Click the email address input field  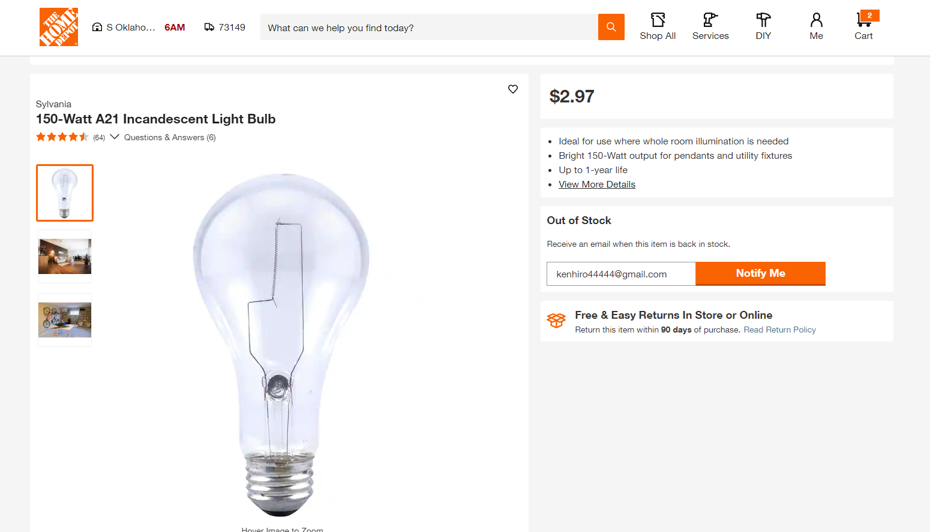(620, 274)
